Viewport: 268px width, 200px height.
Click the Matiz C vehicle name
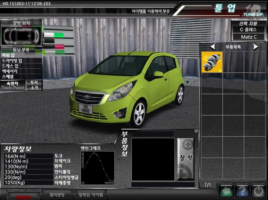pos(249,37)
